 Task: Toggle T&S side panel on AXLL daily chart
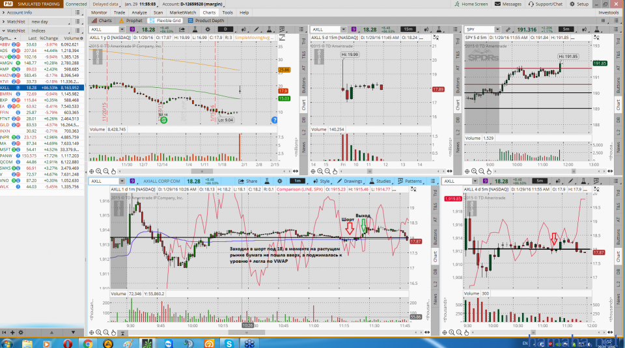click(x=304, y=54)
